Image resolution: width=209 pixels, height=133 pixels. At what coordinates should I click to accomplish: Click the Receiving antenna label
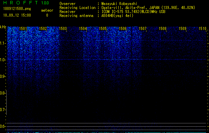coord(76,16)
